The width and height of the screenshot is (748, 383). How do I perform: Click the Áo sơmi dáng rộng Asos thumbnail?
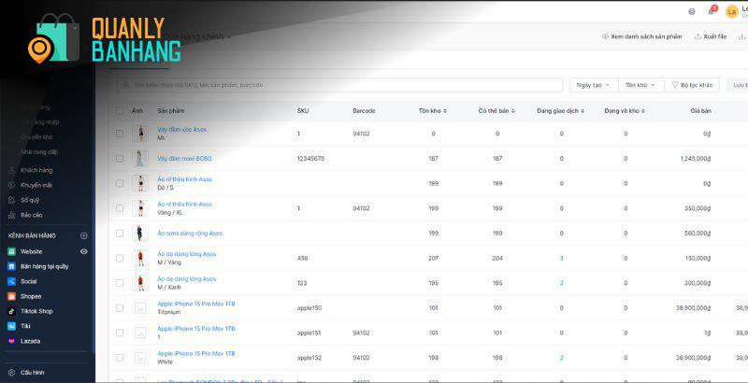click(139, 233)
